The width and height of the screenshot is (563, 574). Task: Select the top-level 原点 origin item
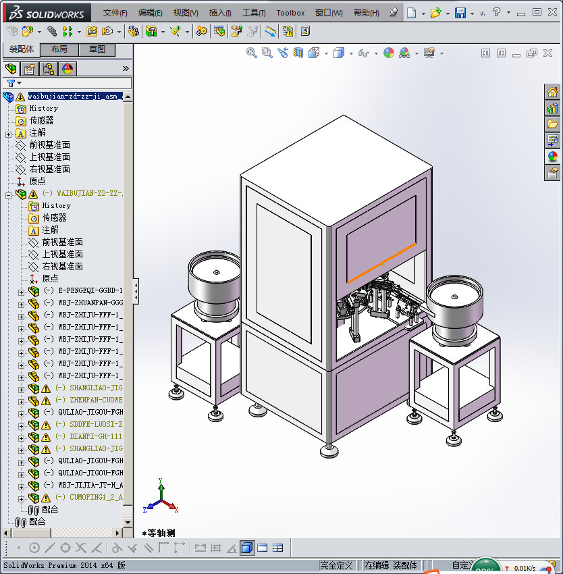37,181
